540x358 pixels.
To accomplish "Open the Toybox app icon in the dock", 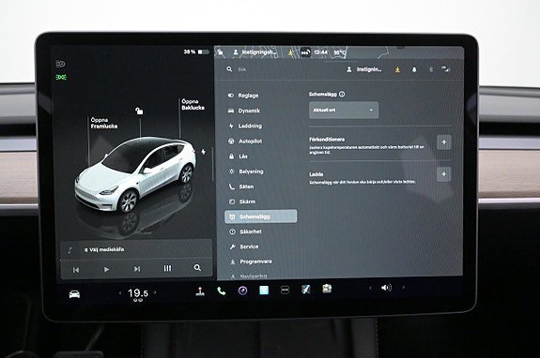I will point(306,290).
